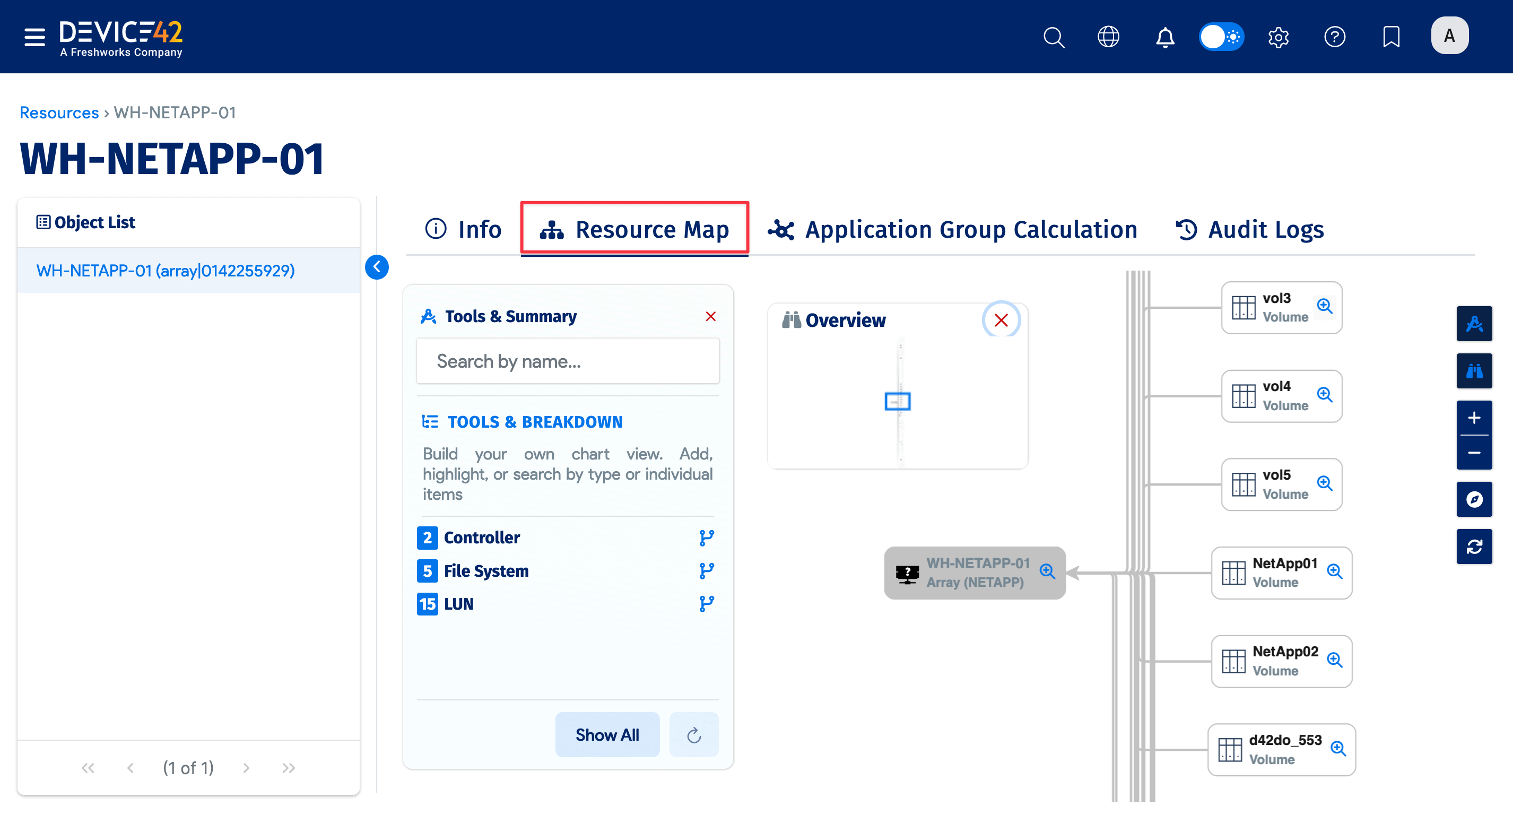
Task: Click the Show All button
Action: (x=607, y=734)
